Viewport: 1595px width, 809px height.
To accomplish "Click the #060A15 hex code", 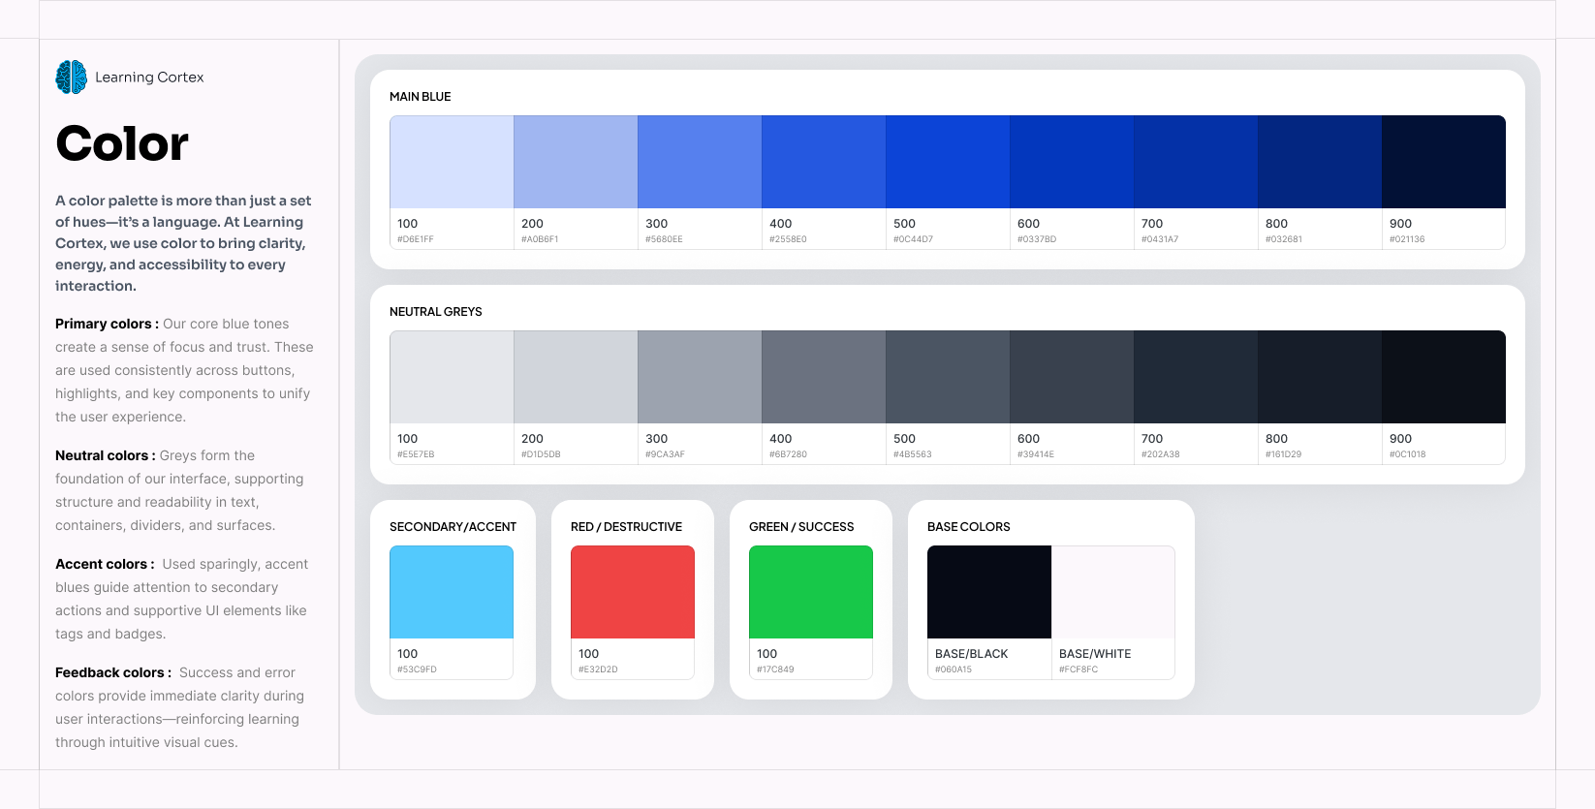I will point(954,669).
